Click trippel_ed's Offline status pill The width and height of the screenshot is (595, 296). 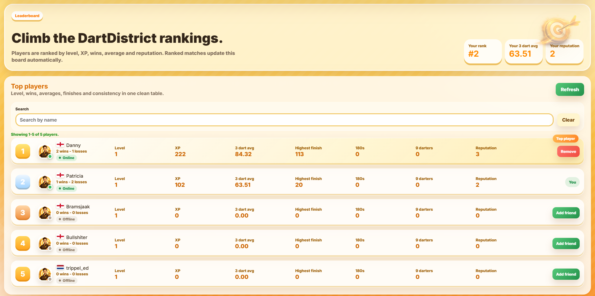[x=67, y=281]
